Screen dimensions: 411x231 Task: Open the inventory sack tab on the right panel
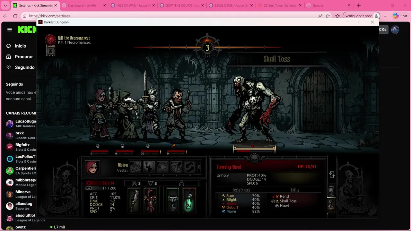coord(331,205)
